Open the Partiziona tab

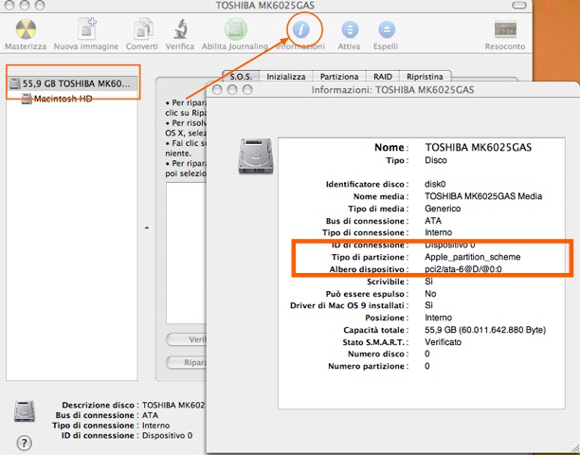tap(339, 76)
